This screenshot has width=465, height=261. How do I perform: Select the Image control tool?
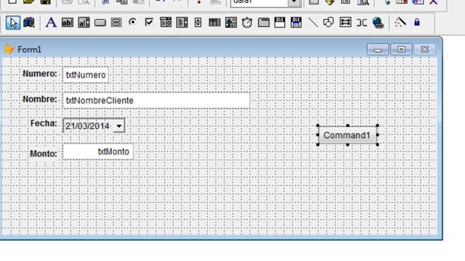point(231,22)
